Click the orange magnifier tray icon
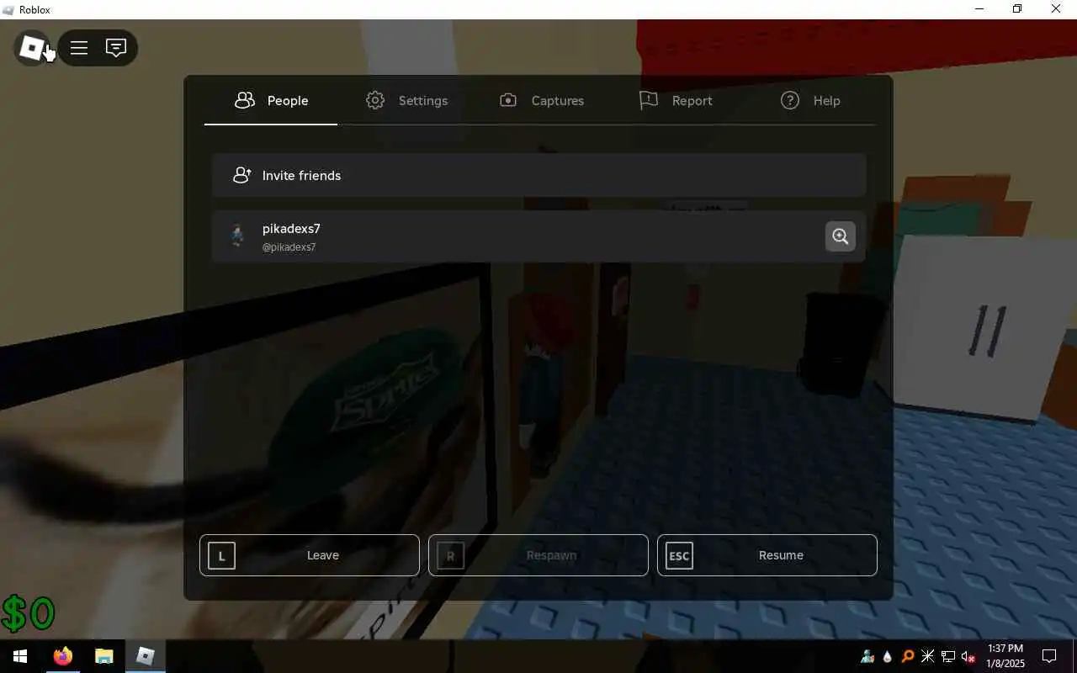The height and width of the screenshot is (673, 1077). click(x=908, y=657)
